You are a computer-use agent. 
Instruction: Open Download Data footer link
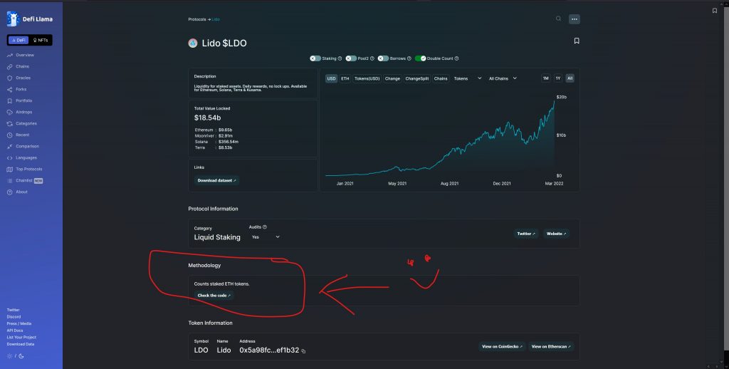point(21,344)
